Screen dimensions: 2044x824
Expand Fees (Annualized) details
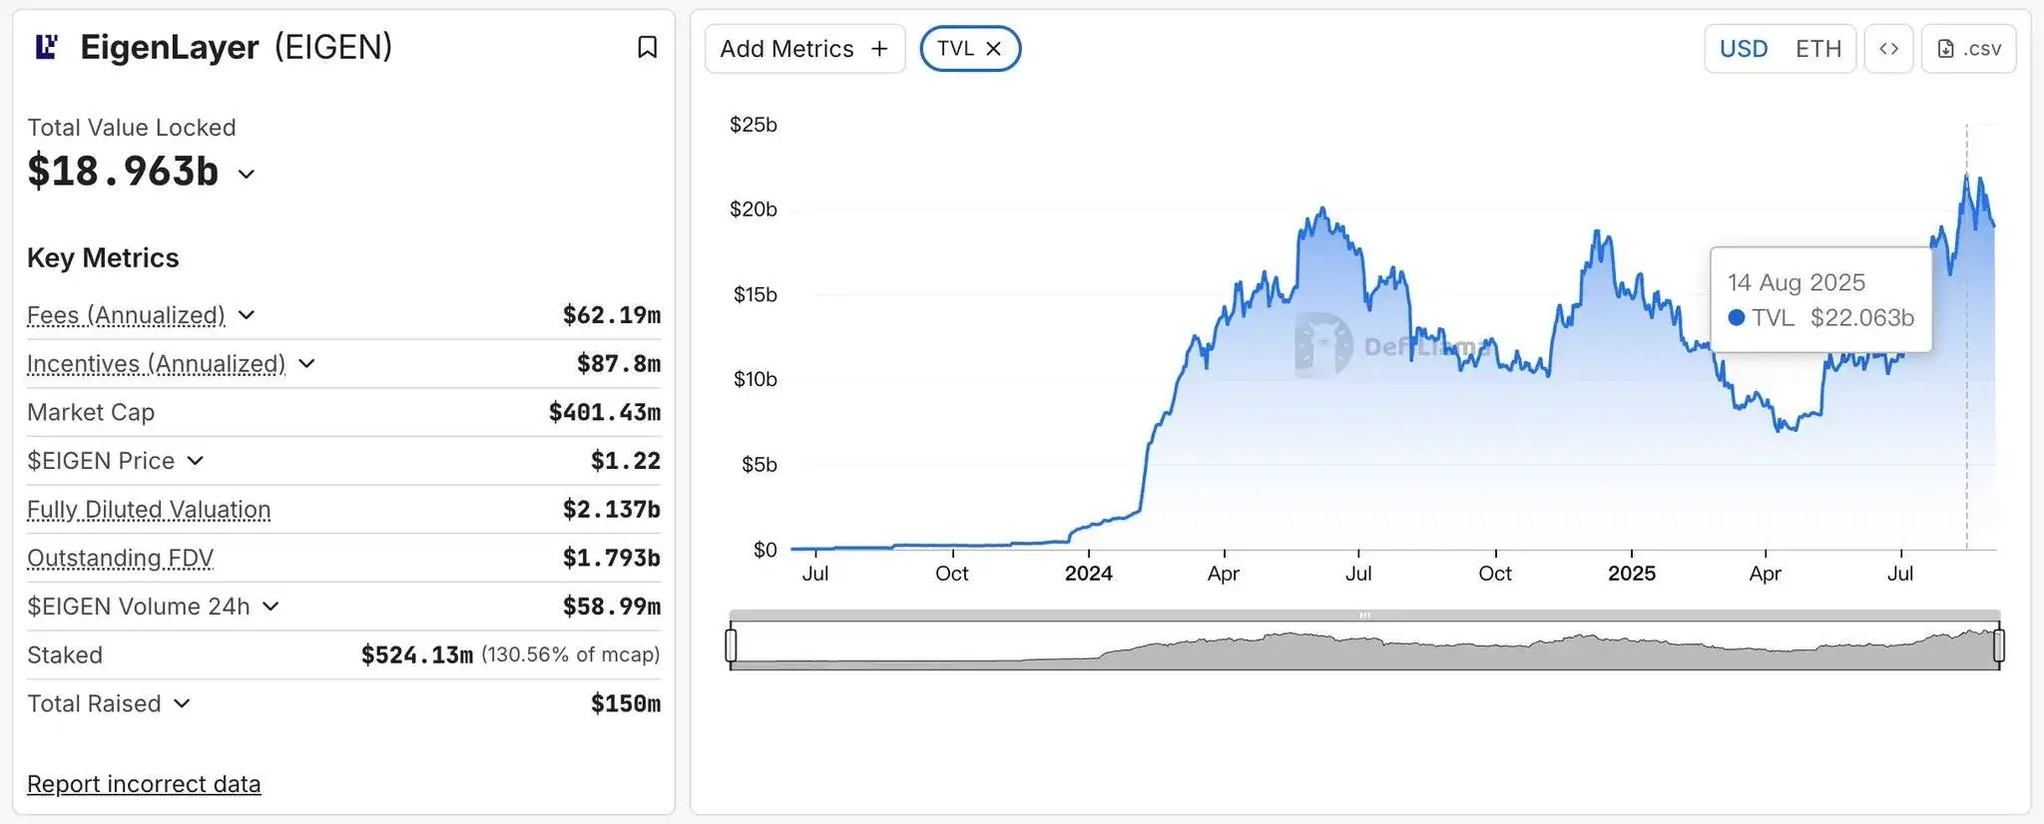coord(247,315)
